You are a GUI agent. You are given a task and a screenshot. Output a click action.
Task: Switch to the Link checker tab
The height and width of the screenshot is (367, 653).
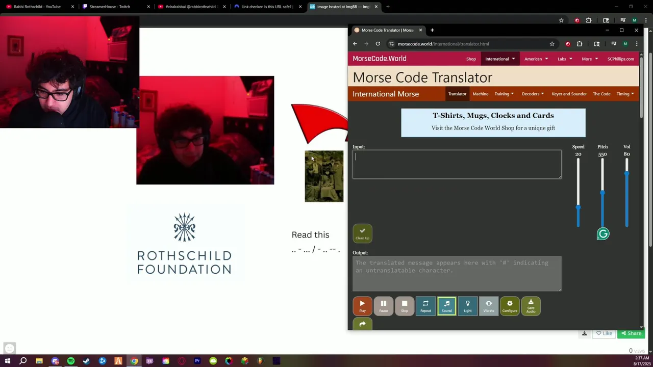point(267,7)
